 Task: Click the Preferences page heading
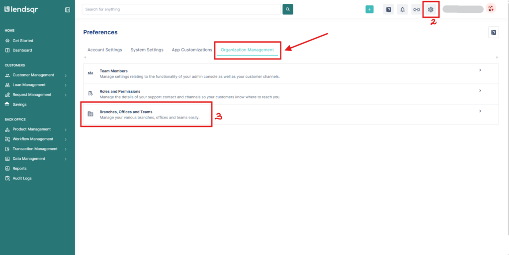[x=100, y=32]
